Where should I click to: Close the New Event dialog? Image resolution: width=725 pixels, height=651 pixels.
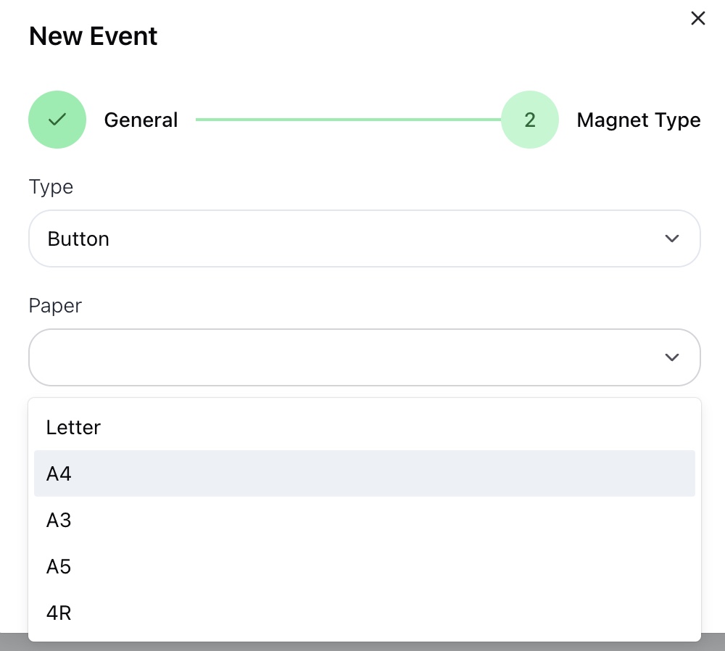[x=697, y=19]
